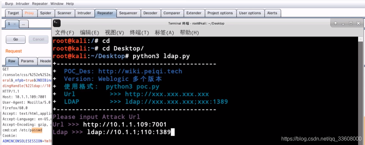Viewport: 365px width, 145px height.
Task: Select the Repeater tab
Action: 105,13
